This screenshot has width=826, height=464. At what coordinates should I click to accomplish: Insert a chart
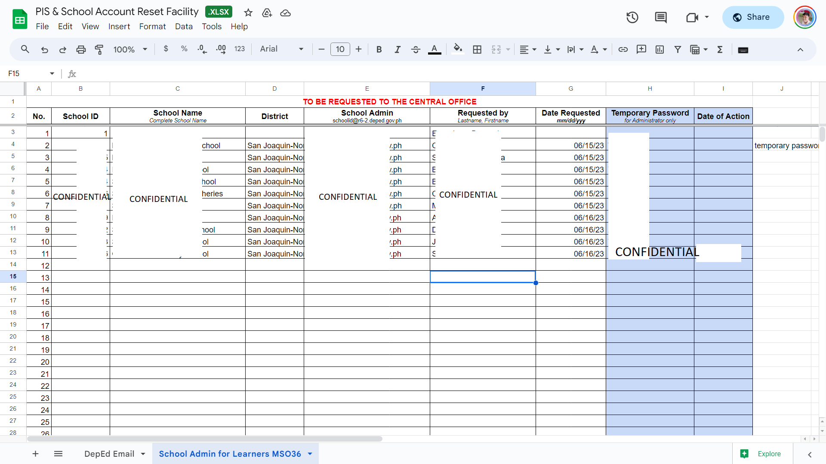pos(660,49)
